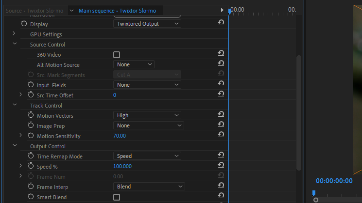The height and width of the screenshot is (203, 362).
Task: Toggle stopwatch for Speed %
Action: pyautogui.click(x=31, y=166)
